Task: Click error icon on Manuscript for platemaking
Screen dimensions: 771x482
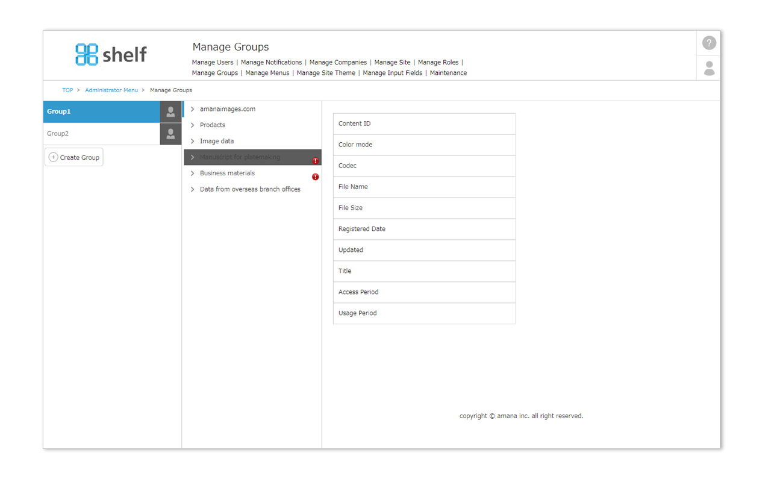Action: pyautogui.click(x=315, y=161)
